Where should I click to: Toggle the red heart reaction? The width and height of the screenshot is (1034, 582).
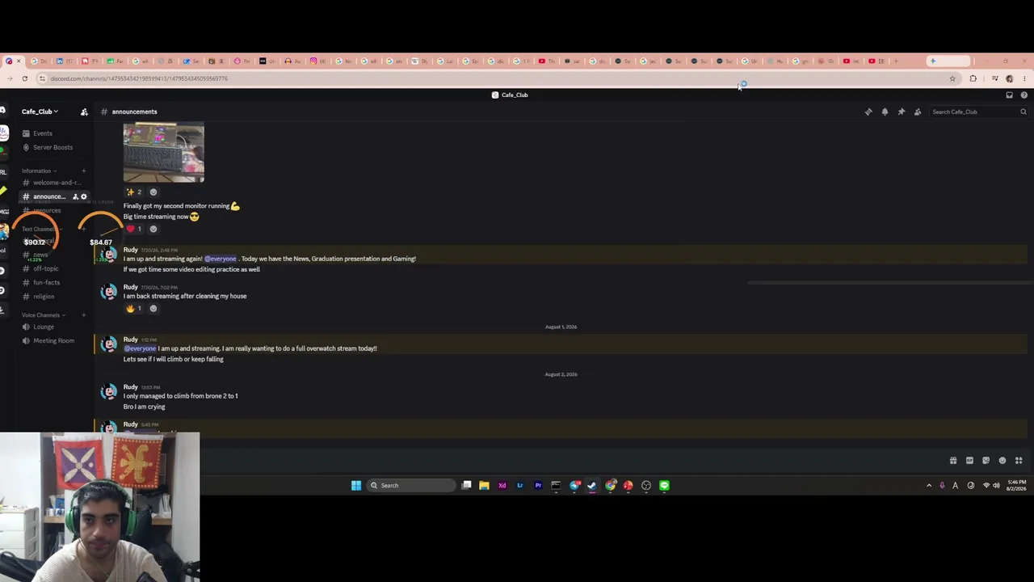pyautogui.click(x=133, y=229)
